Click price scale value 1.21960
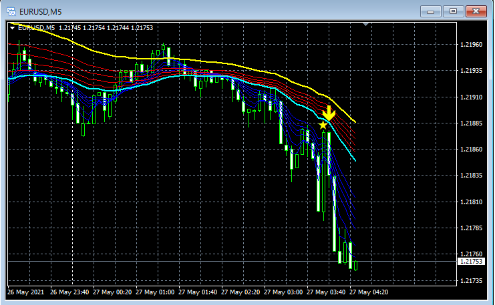This screenshot has height=305, width=495. click(471, 45)
